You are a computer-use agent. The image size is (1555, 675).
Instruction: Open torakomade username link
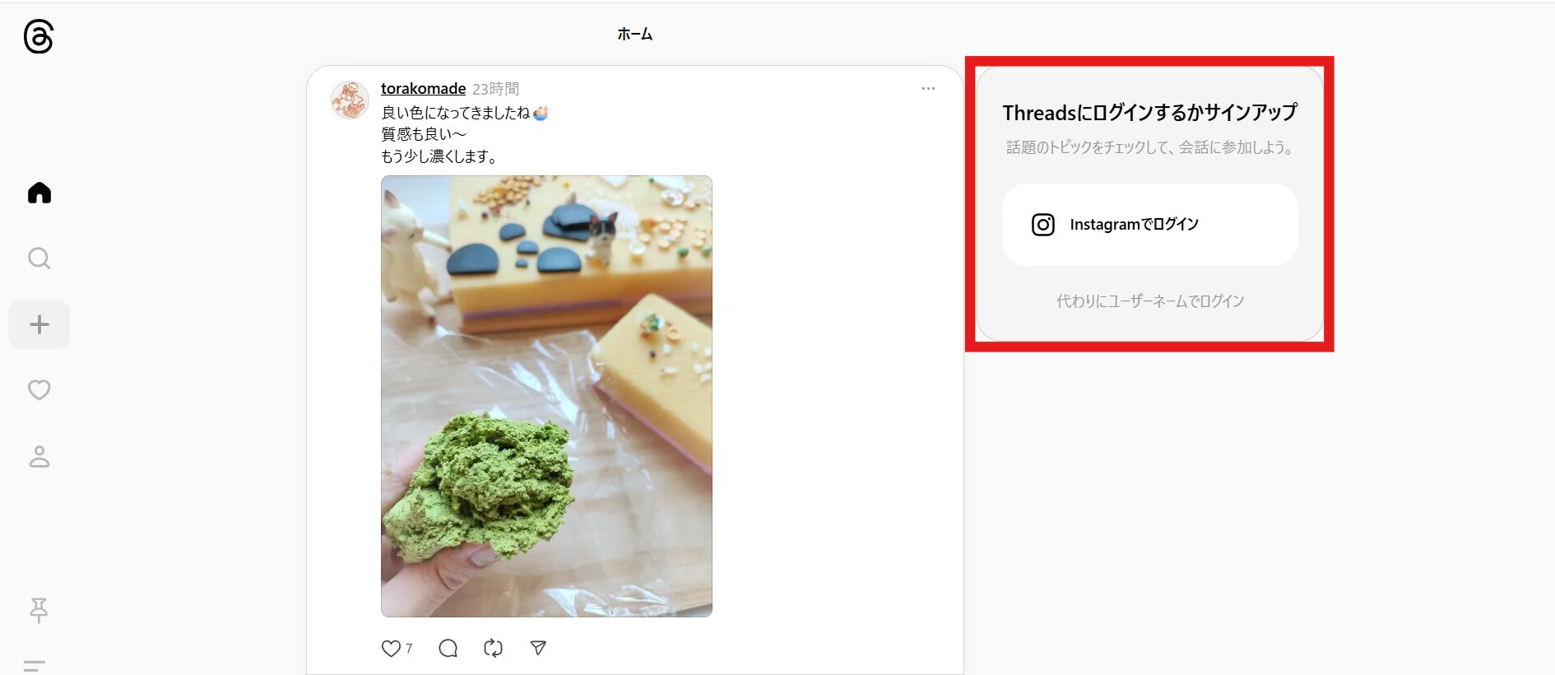click(x=423, y=88)
